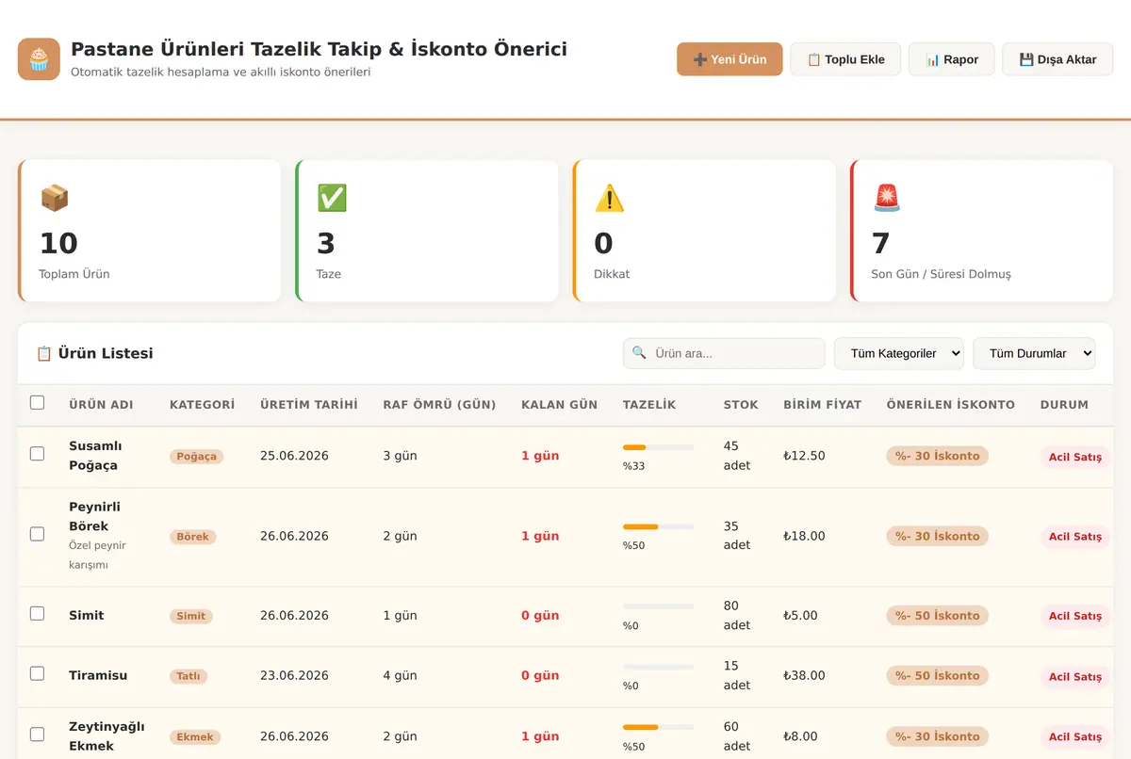1131x759 pixels.
Task: Click the Börek category tag
Action: (193, 537)
